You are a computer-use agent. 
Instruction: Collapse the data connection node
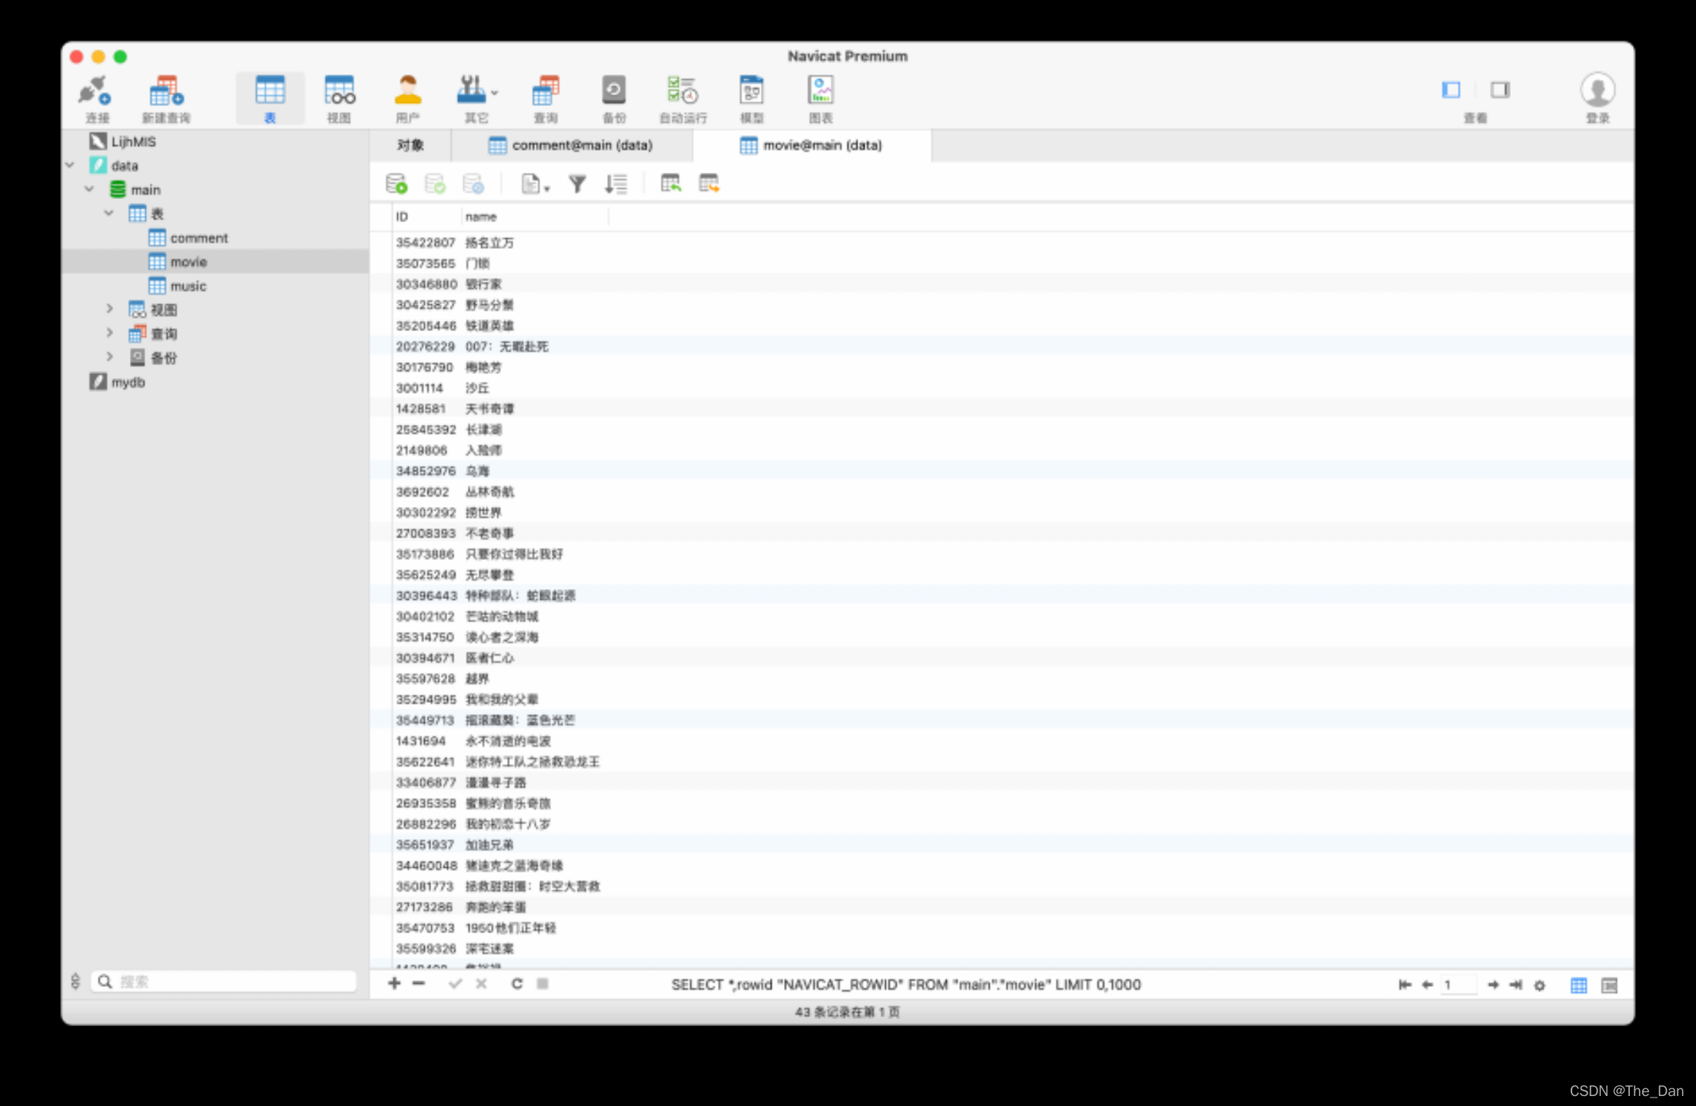point(70,165)
